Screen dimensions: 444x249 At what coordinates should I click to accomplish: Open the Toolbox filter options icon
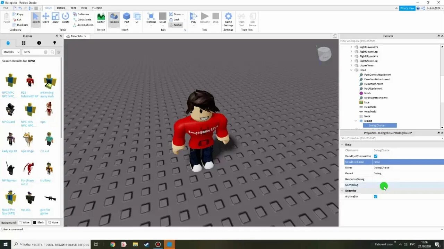point(59,52)
